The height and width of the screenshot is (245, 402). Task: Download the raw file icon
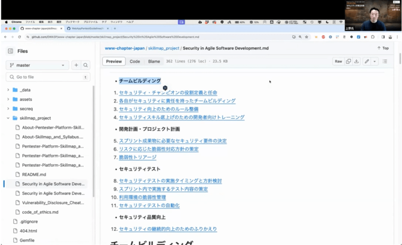[356, 61]
